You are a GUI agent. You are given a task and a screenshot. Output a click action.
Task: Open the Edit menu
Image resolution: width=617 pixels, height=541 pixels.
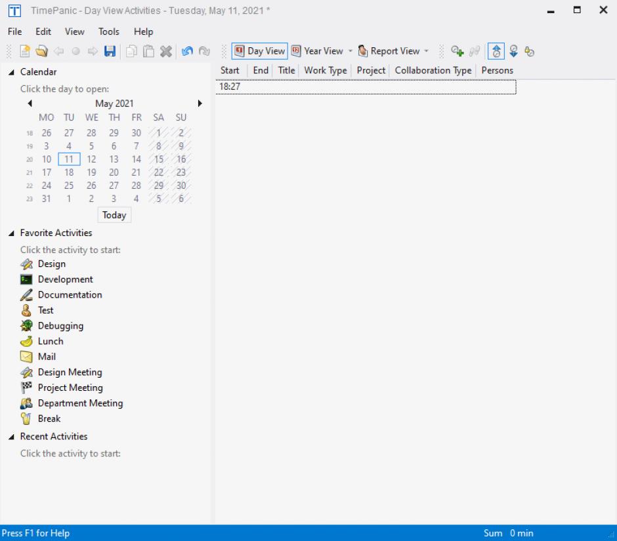pos(43,31)
